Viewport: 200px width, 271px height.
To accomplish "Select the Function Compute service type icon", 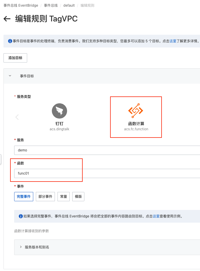I will [x=136, y=111].
